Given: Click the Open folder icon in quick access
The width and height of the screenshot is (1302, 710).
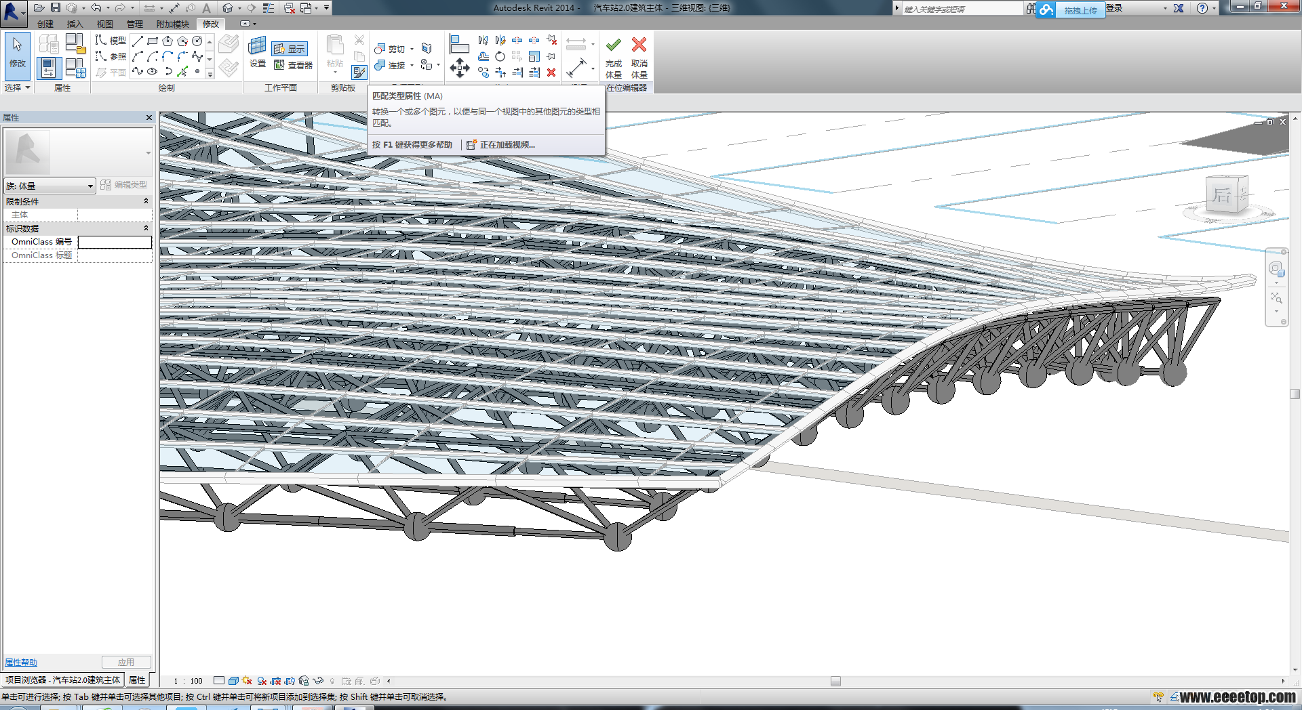Looking at the screenshot, I should (x=39, y=7).
